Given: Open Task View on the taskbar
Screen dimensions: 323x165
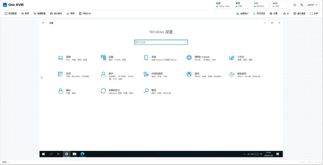Looking at the screenshot, I should pyautogui.click(x=59, y=154).
